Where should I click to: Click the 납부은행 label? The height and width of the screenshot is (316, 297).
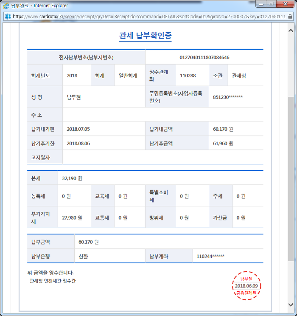40,257
